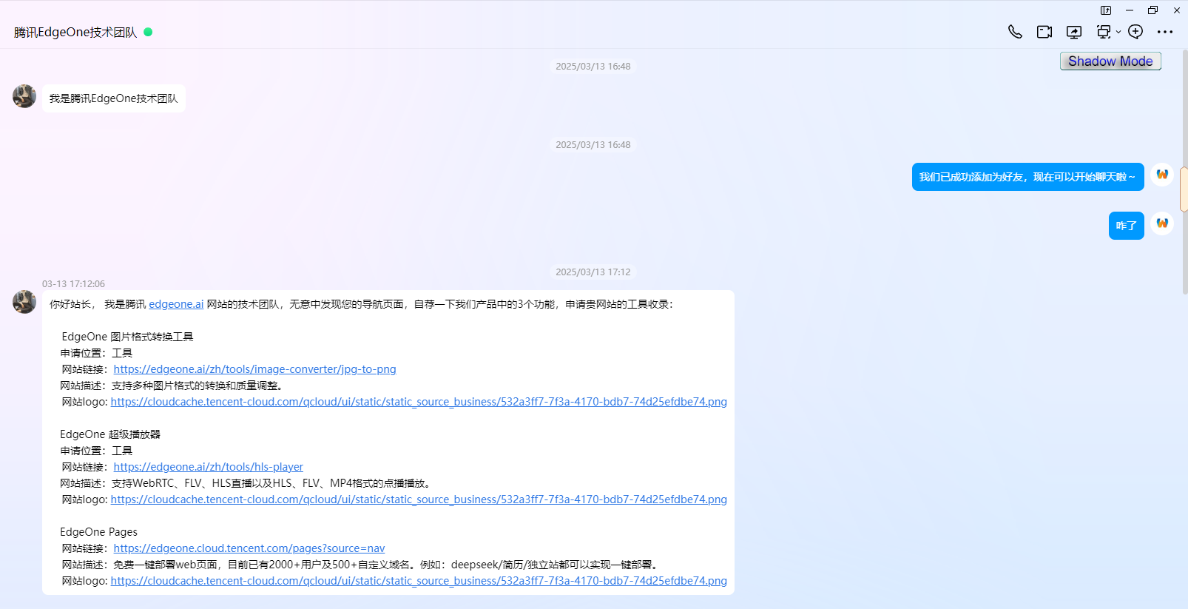
Task: Click the heading EdgeOne Pages
Action: (x=98, y=532)
